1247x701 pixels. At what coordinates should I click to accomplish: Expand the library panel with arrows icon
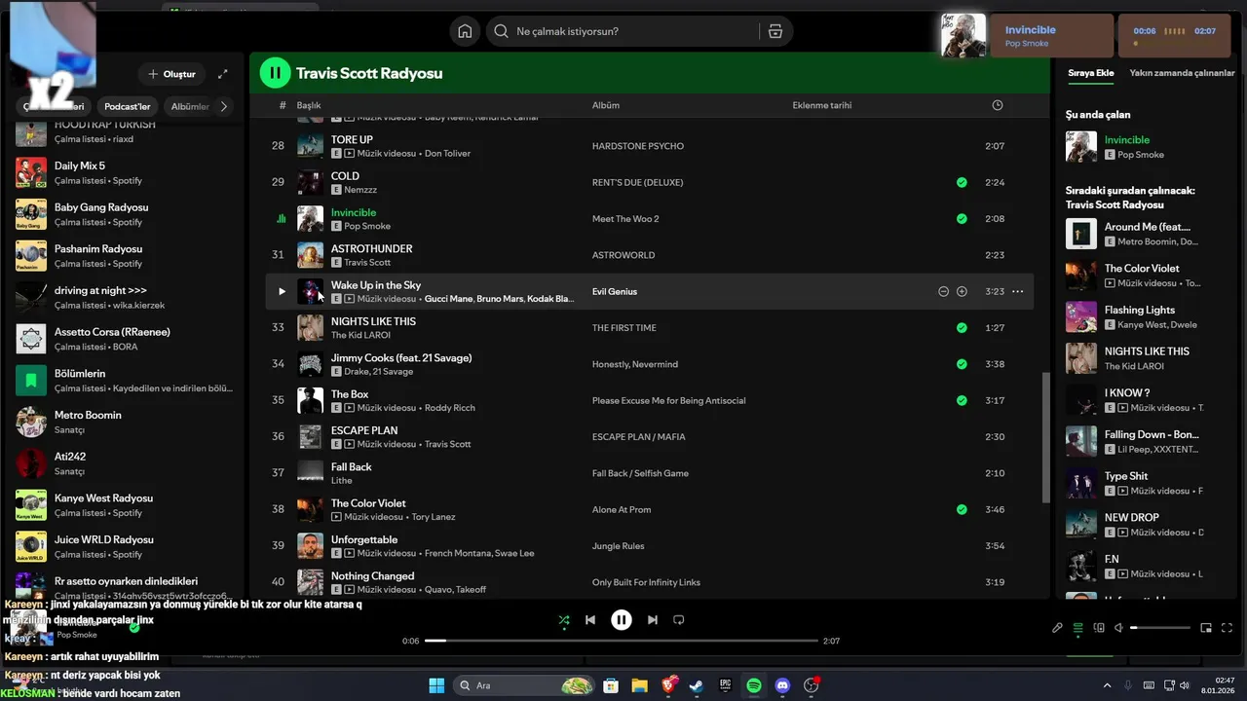coord(223,74)
